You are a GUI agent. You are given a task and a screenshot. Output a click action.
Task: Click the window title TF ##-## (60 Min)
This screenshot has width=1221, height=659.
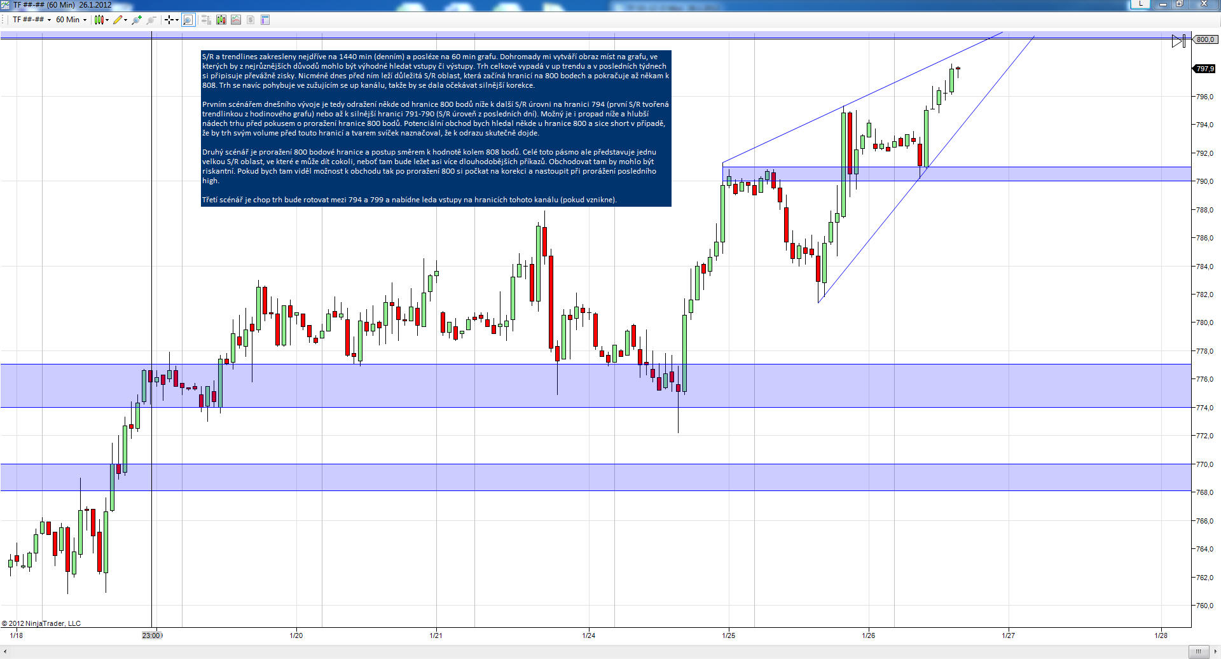pos(45,4)
